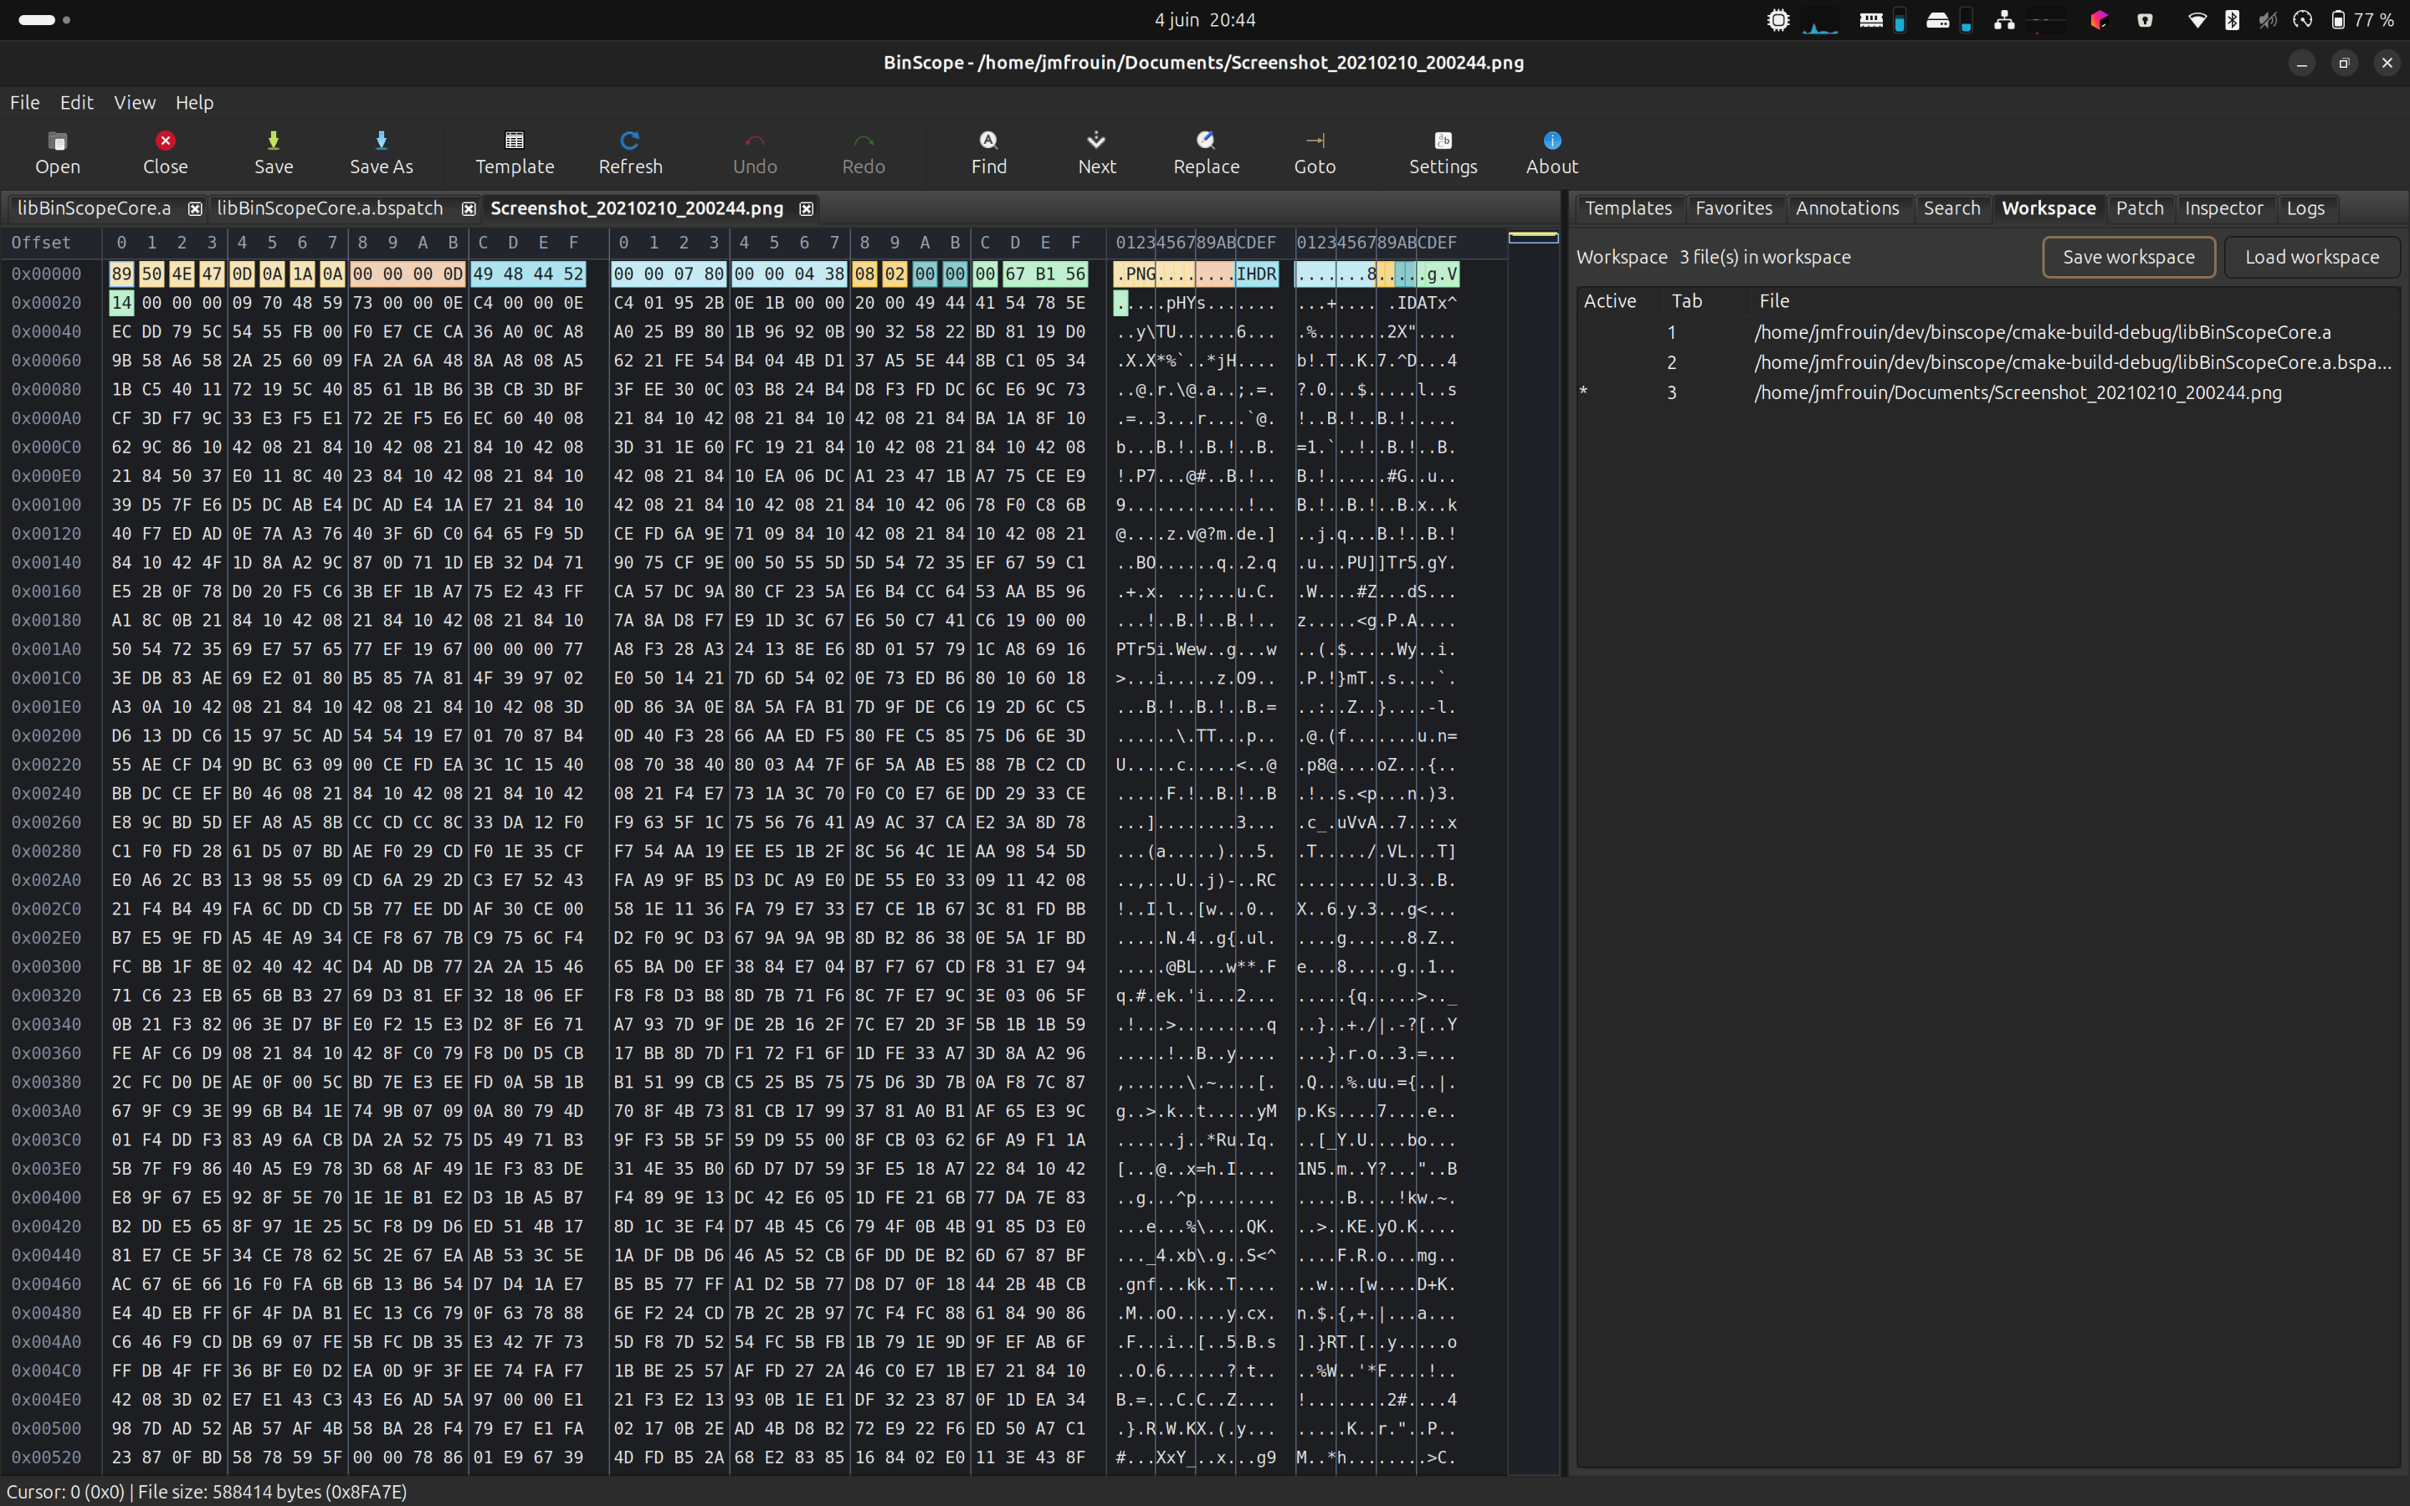Open the Edit menu
The height and width of the screenshot is (1506, 2410).
(77, 103)
